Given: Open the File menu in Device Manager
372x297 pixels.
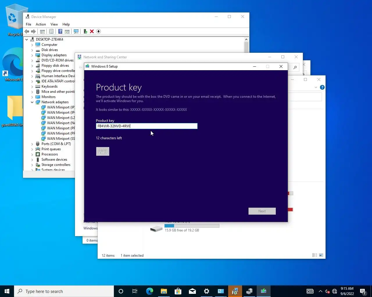Looking at the screenshot, I should click(x=28, y=24).
